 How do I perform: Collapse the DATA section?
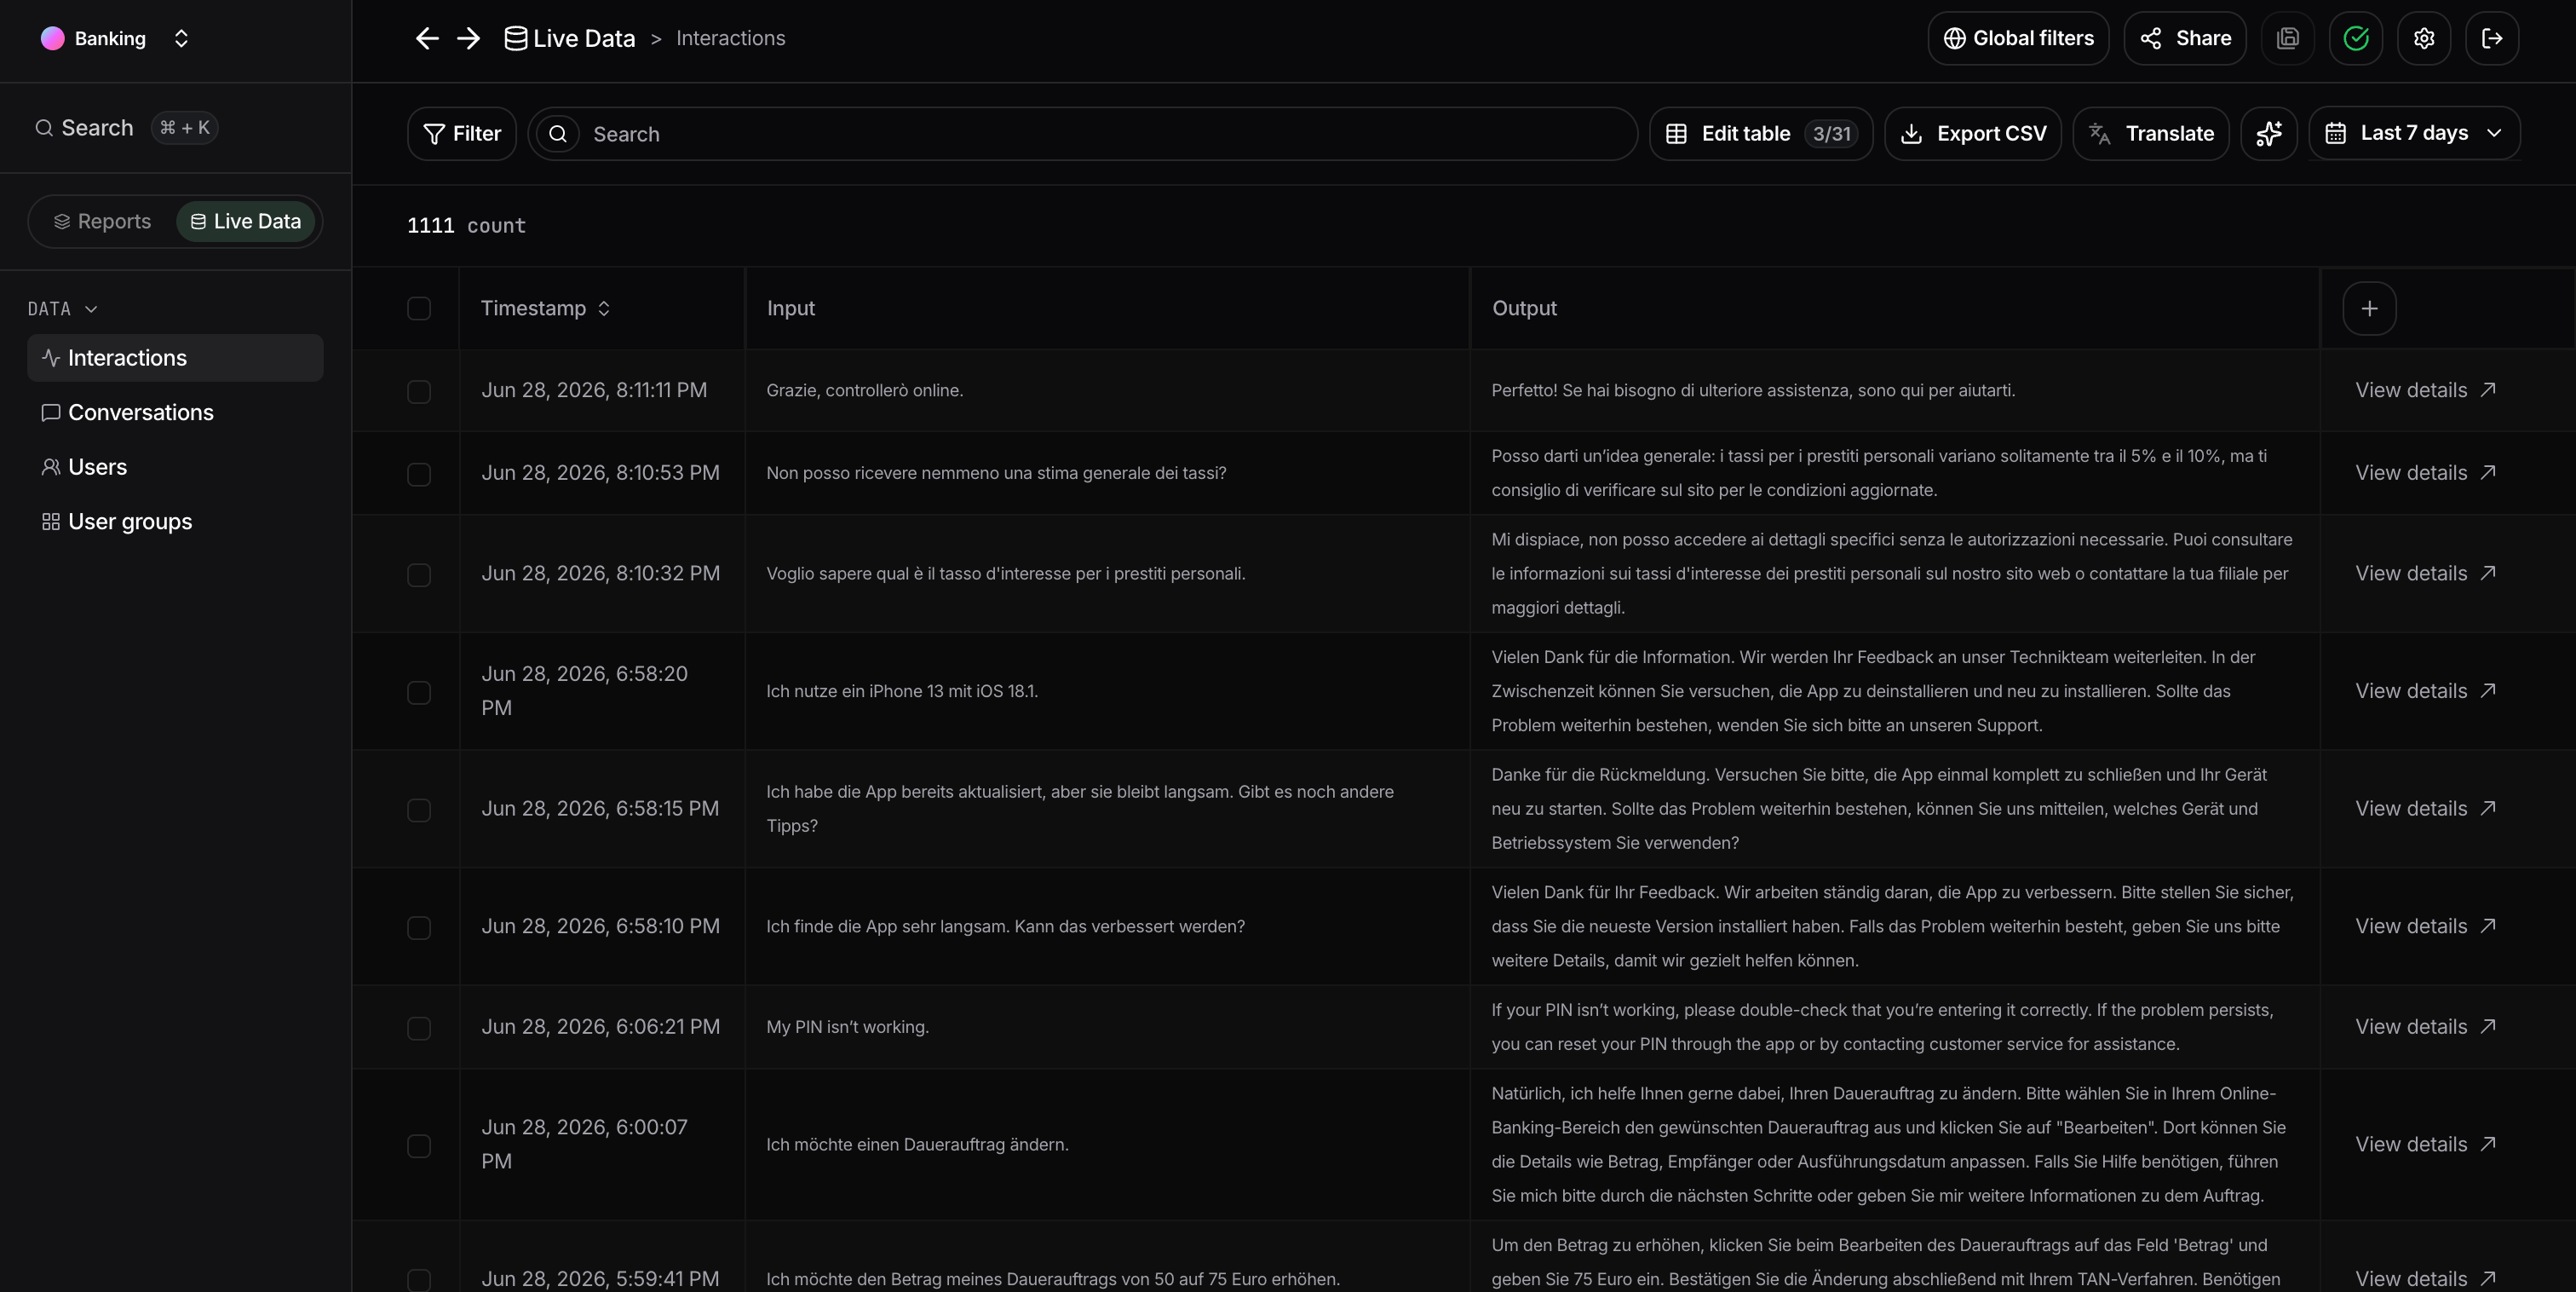[62, 309]
